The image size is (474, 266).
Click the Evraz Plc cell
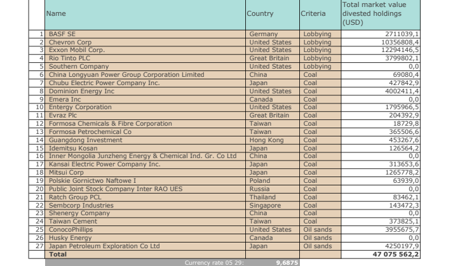point(145,116)
